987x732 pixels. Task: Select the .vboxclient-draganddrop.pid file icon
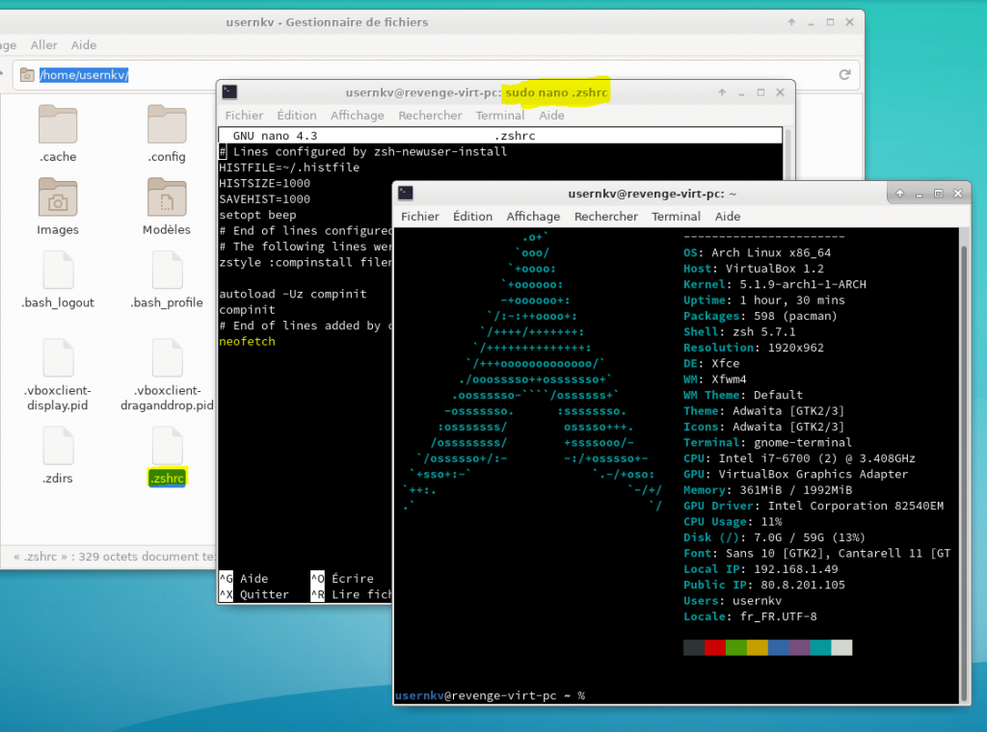click(x=167, y=358)
